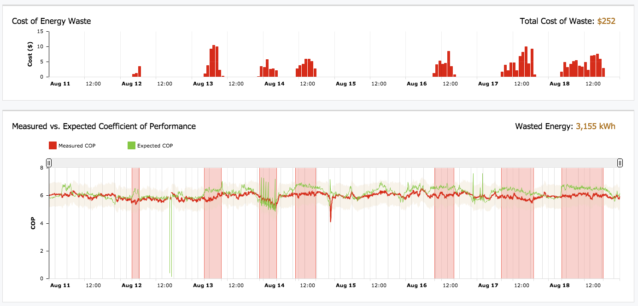This screenshot has width=638, height=306.
Task: Click the green Expected COP legend swatch
Action: click(131, 146)
